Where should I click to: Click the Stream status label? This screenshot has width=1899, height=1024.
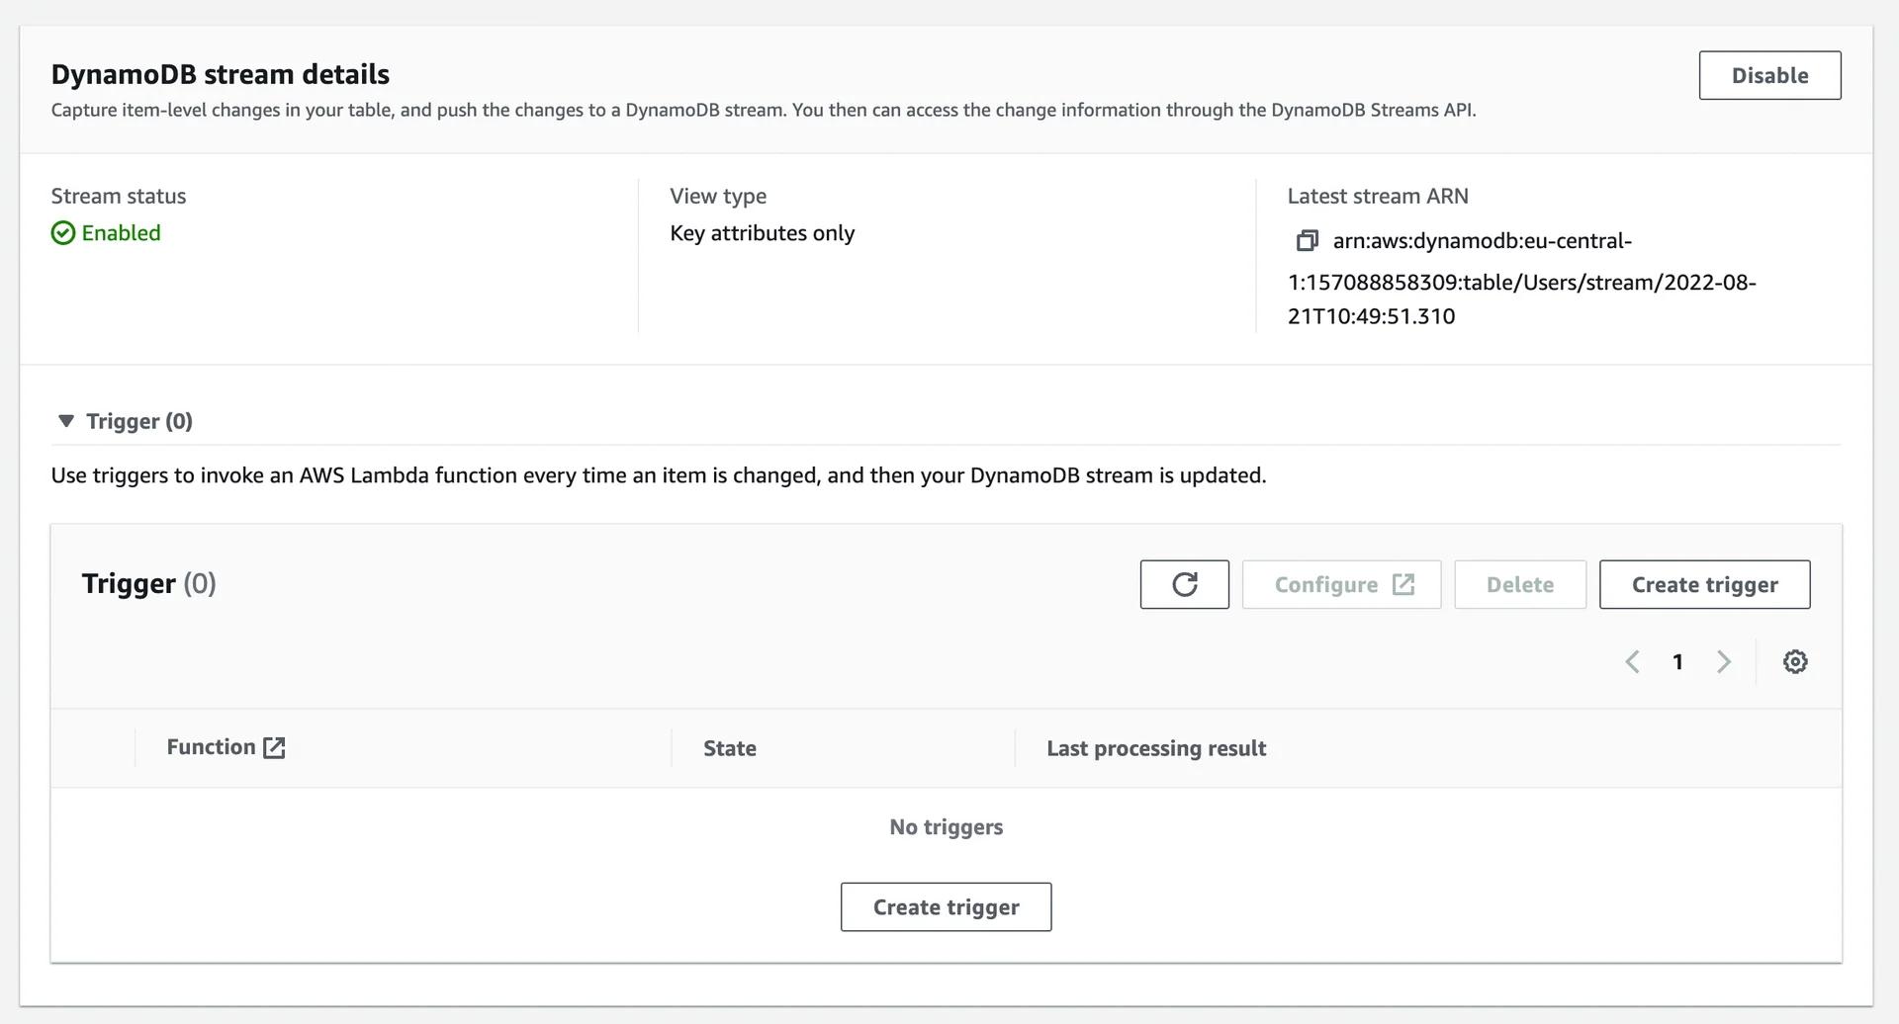pos(119,196)
